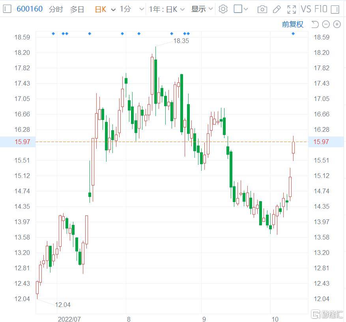Screen dimensions: 346x322
Task: Expand the arrow beside the square shape tool
Action: pos(246,9)
